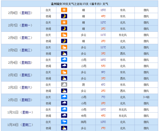Click the 15℃ daytime temperature for Feb 8
This screenshot has width=159, height=131.
point(103,10)
